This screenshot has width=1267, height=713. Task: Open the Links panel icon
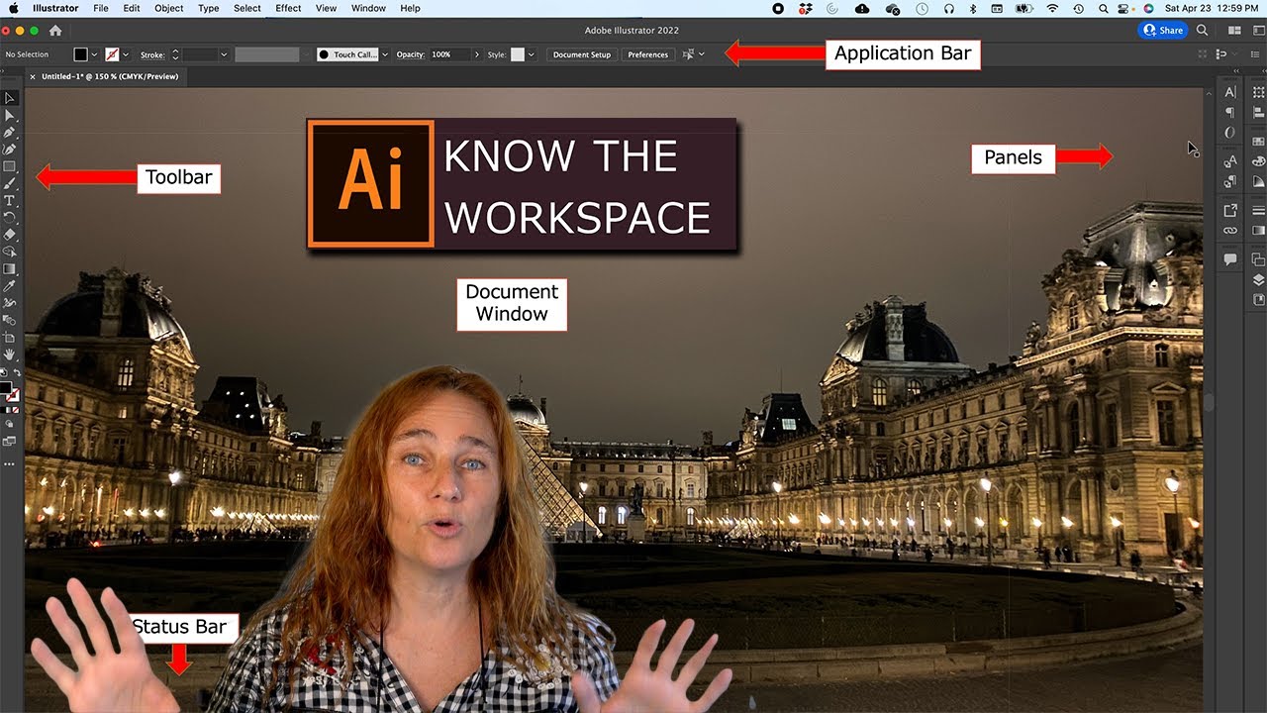point(1230,231)
